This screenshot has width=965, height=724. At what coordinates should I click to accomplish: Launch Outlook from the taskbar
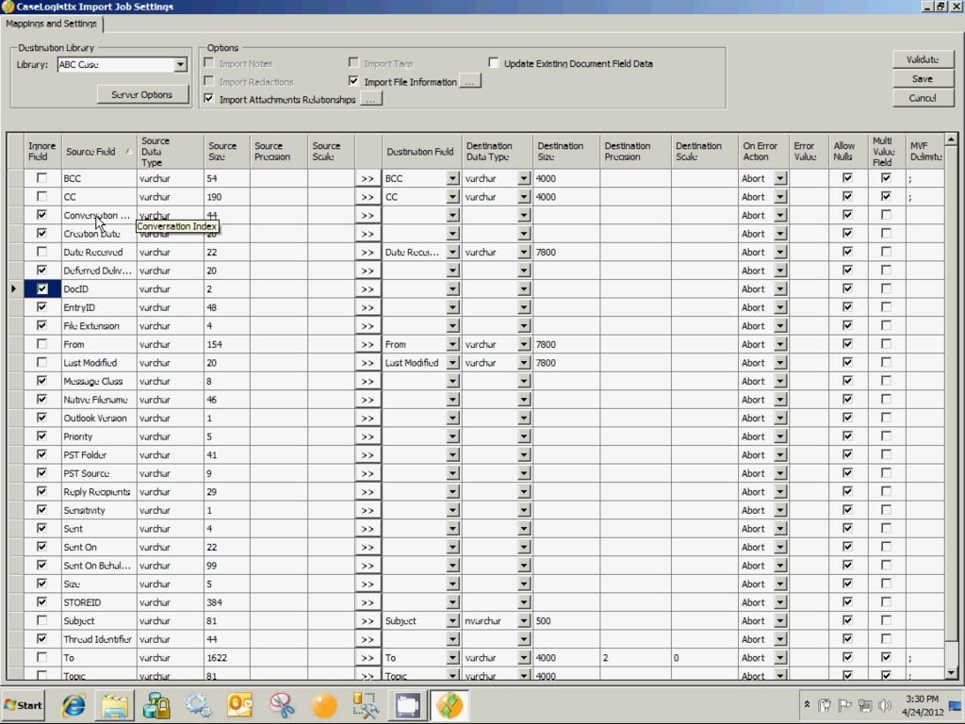[240, 705]
